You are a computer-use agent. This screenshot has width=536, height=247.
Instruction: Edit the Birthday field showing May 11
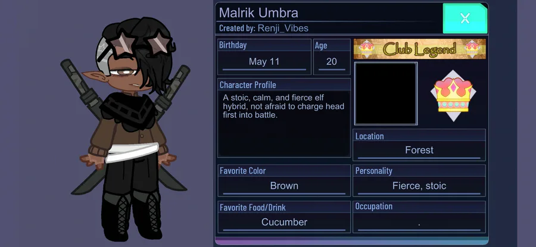point(264,62)
